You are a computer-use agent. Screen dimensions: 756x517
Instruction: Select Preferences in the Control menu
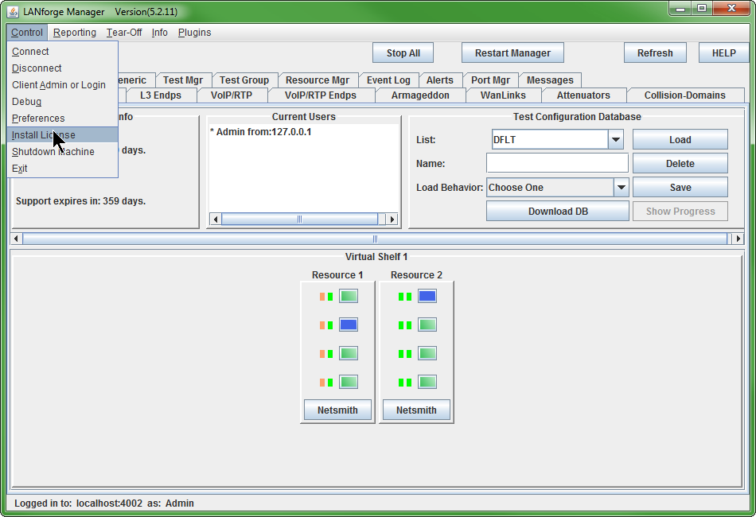(38, 119)
